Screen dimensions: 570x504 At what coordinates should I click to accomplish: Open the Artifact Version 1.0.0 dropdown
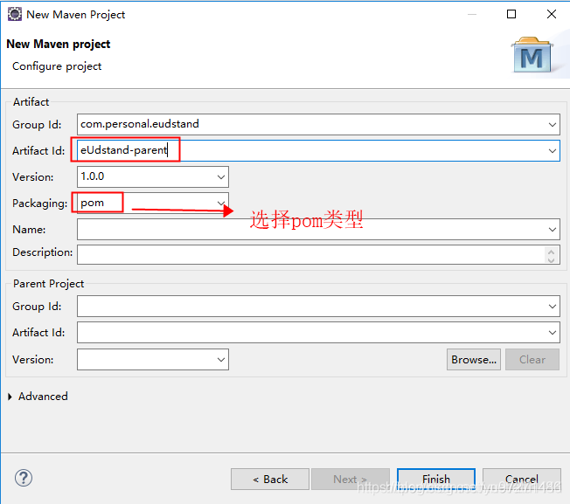(x=220, y=176)
